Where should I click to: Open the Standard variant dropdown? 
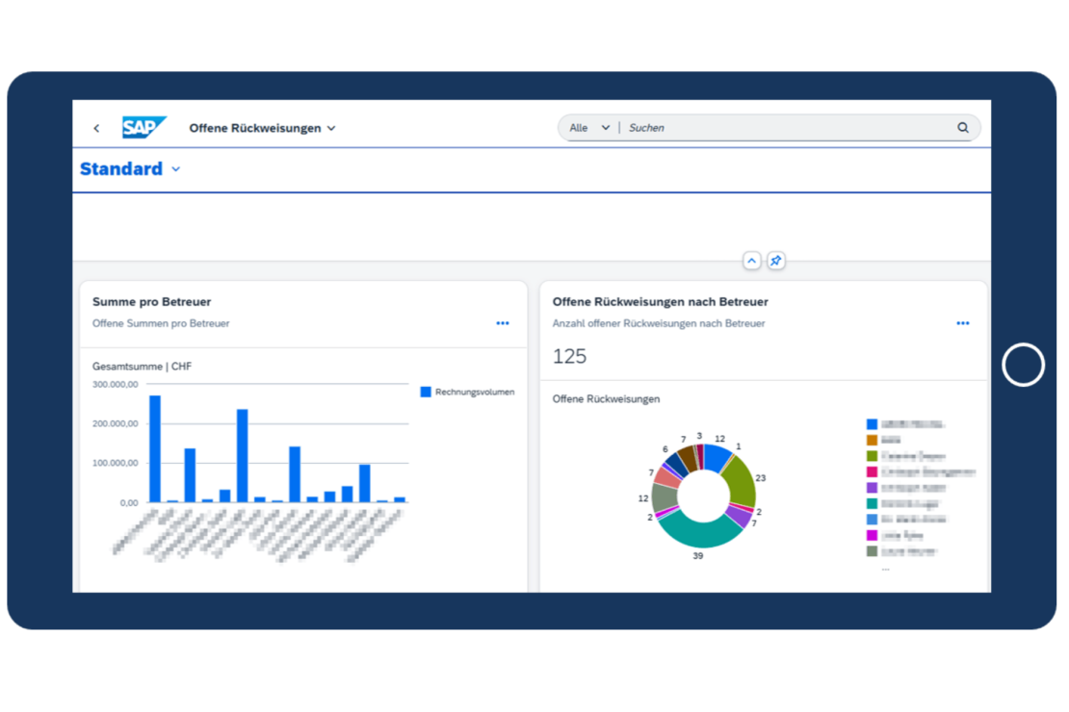pyautogui.click(x=130, y=169)
